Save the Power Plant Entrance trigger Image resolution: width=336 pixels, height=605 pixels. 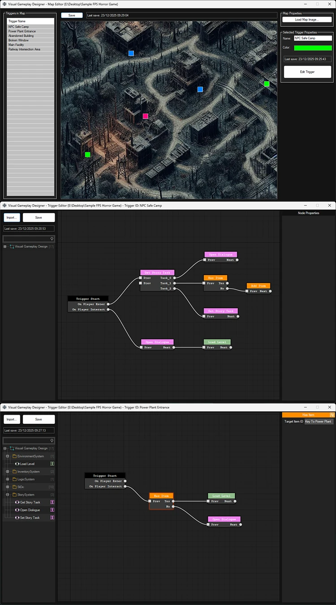tap(39, 419)
